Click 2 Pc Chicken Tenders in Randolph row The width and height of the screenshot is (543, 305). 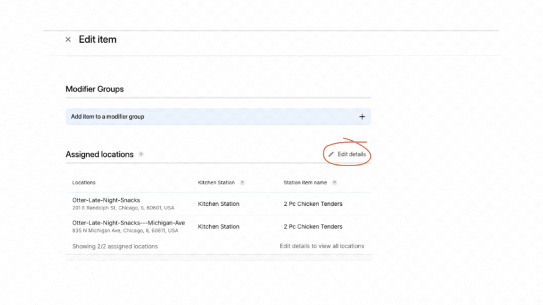pyautogui.click(x=313, y=204)
